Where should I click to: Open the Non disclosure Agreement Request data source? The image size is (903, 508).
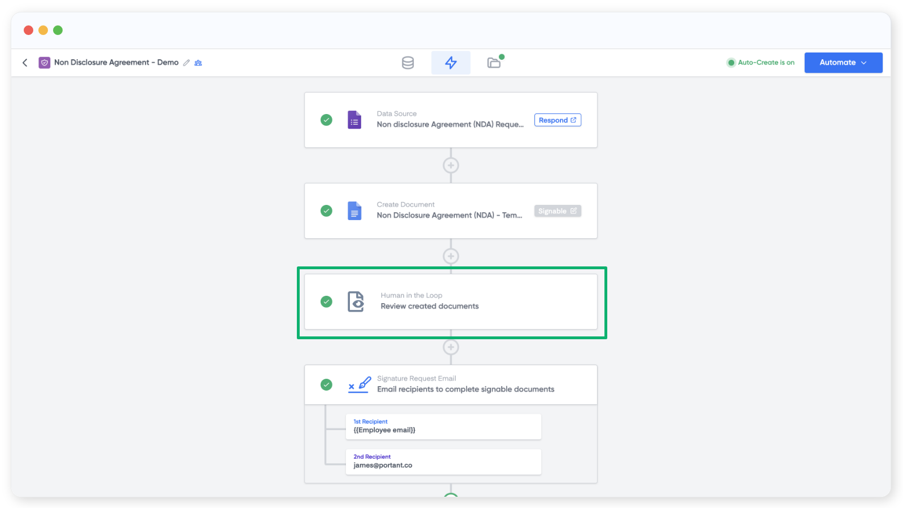pos(450,124)
